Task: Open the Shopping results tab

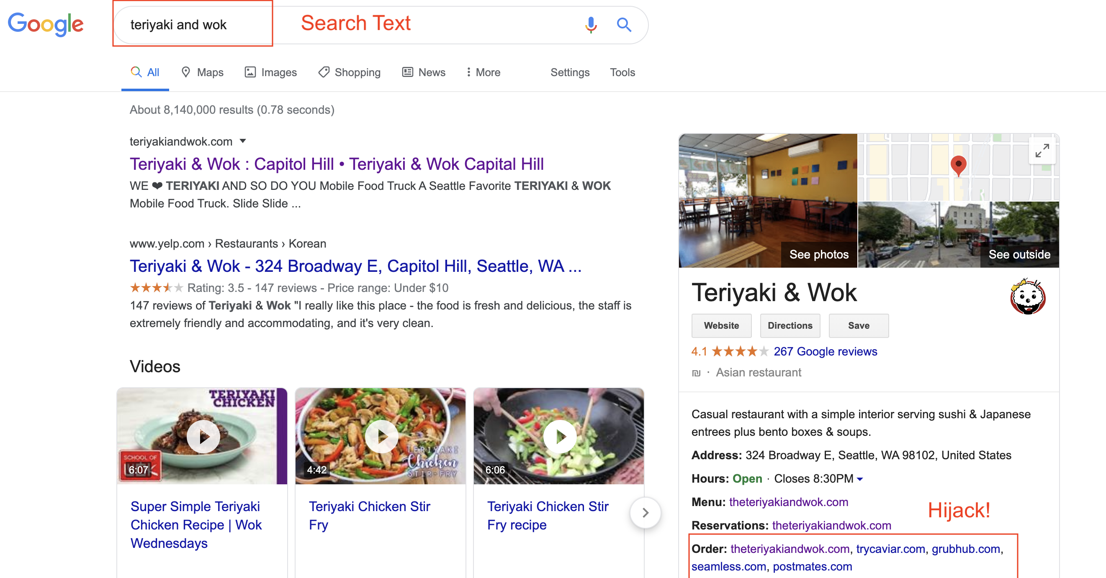Action: (x=350, y=72)
